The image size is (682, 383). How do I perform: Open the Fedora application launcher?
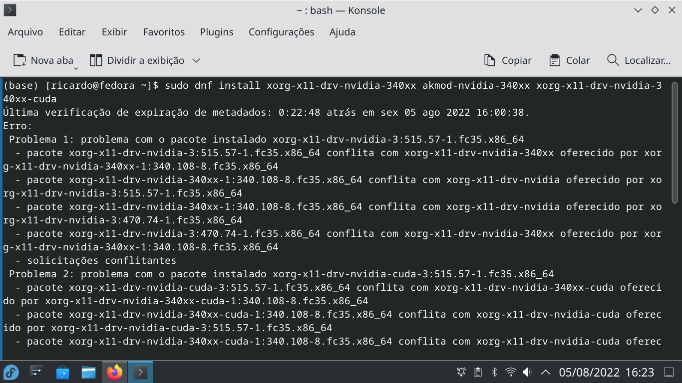click(x=11, y=372)
